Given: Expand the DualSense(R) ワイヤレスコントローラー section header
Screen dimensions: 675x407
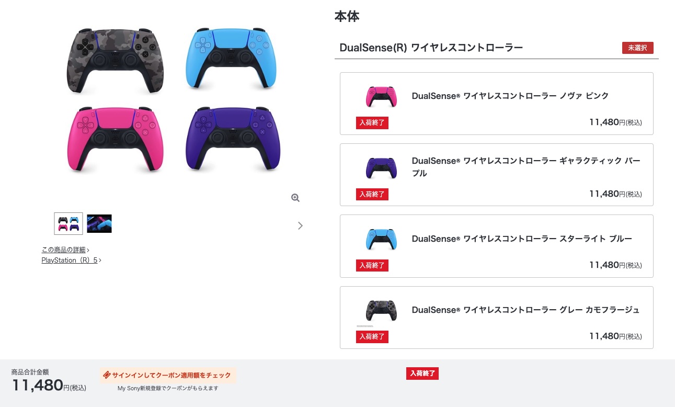Looking at the screenshot, I should [x=497, y=48].
